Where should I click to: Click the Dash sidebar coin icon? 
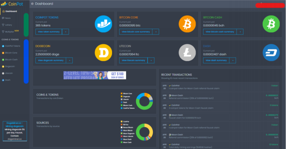[x=3, y=80]
